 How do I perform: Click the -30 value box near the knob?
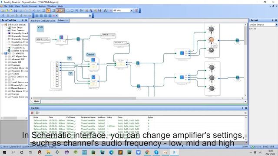(214, 46)
